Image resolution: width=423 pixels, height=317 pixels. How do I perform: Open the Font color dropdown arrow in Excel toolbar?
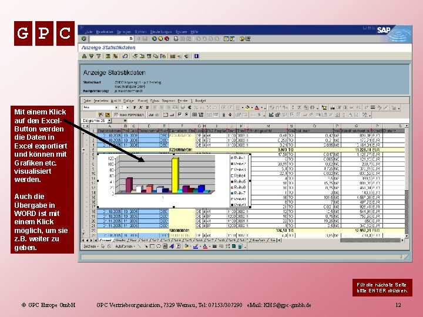coord(261,107)
